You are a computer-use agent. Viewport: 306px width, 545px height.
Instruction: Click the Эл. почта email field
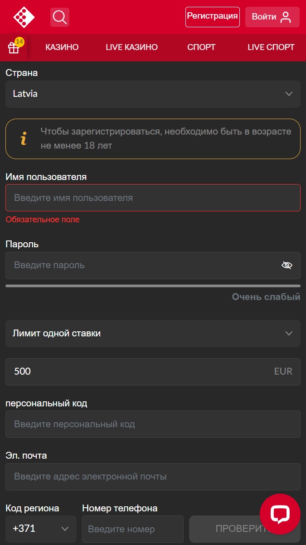tap(153, 477)
